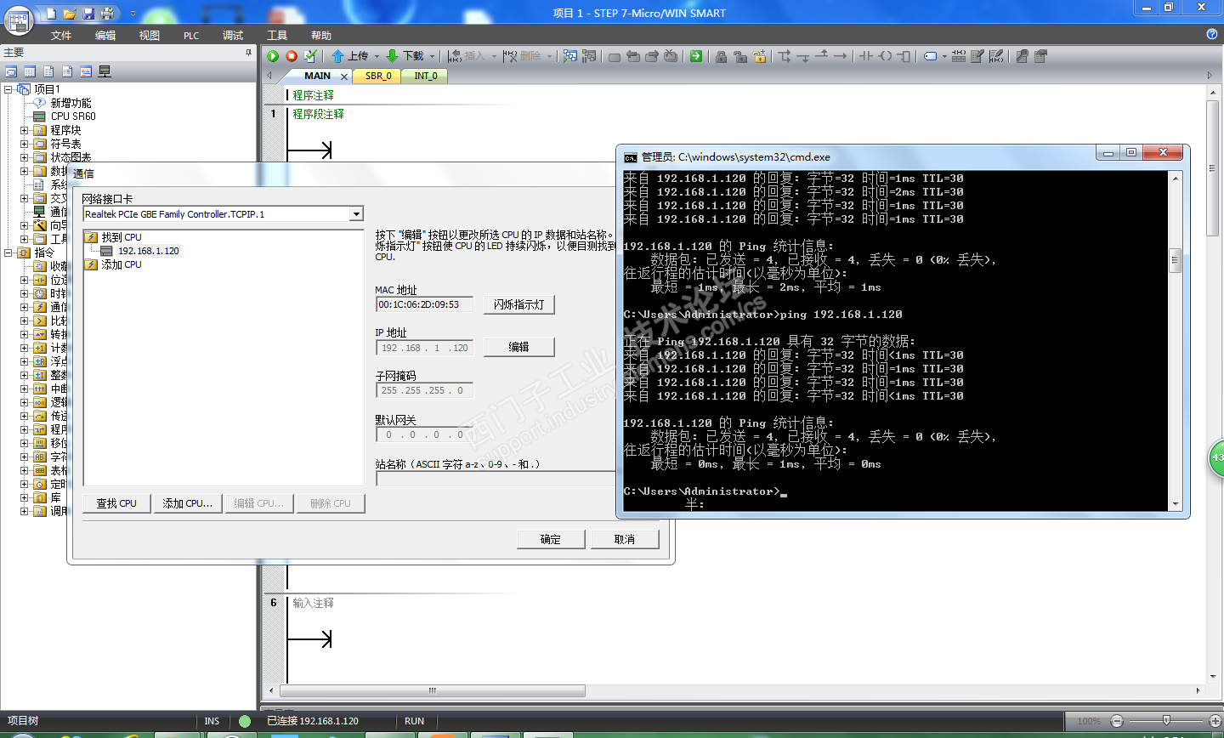Click the green RUN button in toolbar
1224x738 pixels.
coord(273,56)
